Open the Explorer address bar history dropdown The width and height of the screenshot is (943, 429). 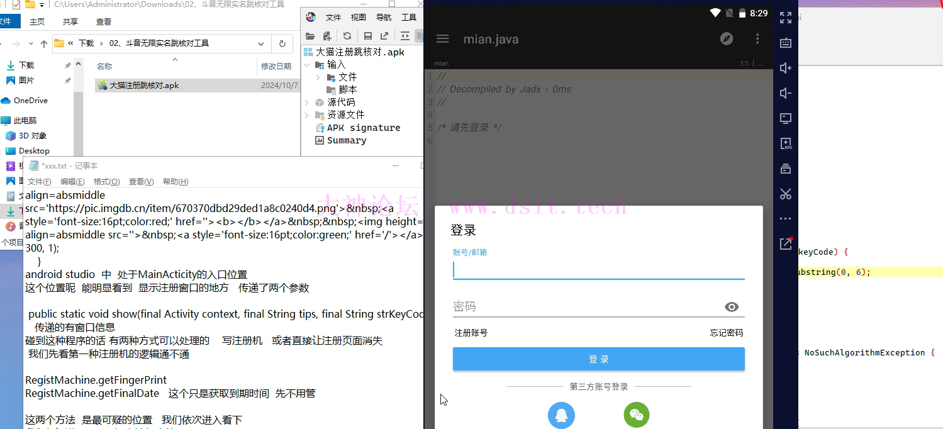coord(261,43)
